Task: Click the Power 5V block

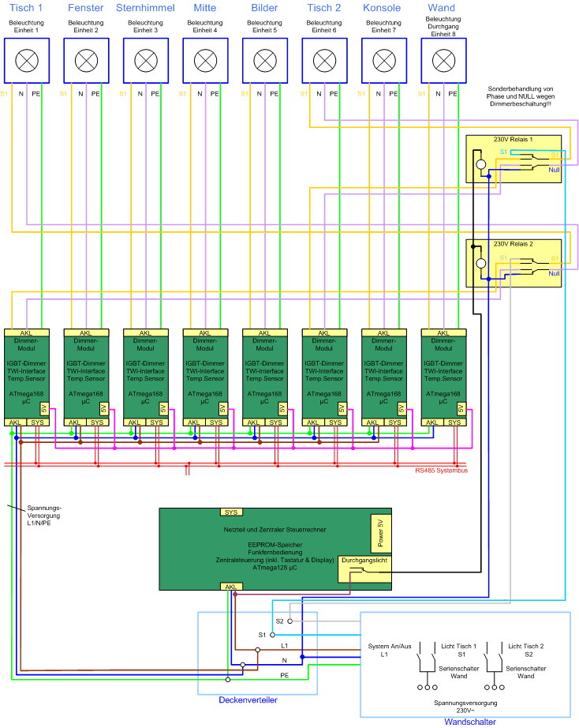Action: (x=381, y=533)
